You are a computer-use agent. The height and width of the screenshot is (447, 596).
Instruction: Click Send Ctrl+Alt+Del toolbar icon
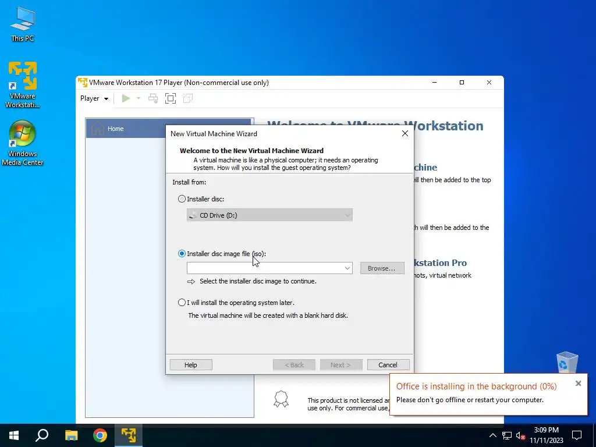153,98
